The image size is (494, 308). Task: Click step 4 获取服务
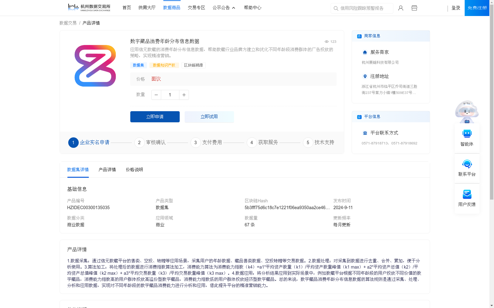point(262,143)
